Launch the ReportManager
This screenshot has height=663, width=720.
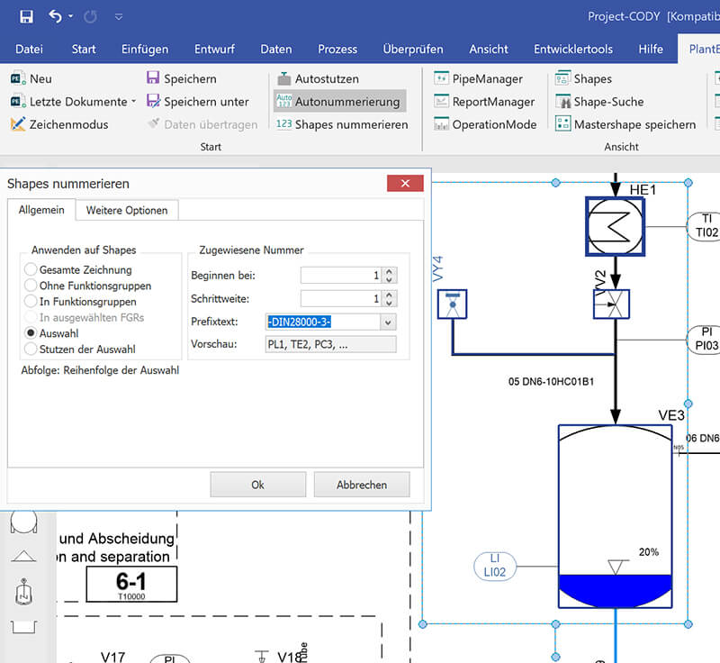[x=484, y=102]
